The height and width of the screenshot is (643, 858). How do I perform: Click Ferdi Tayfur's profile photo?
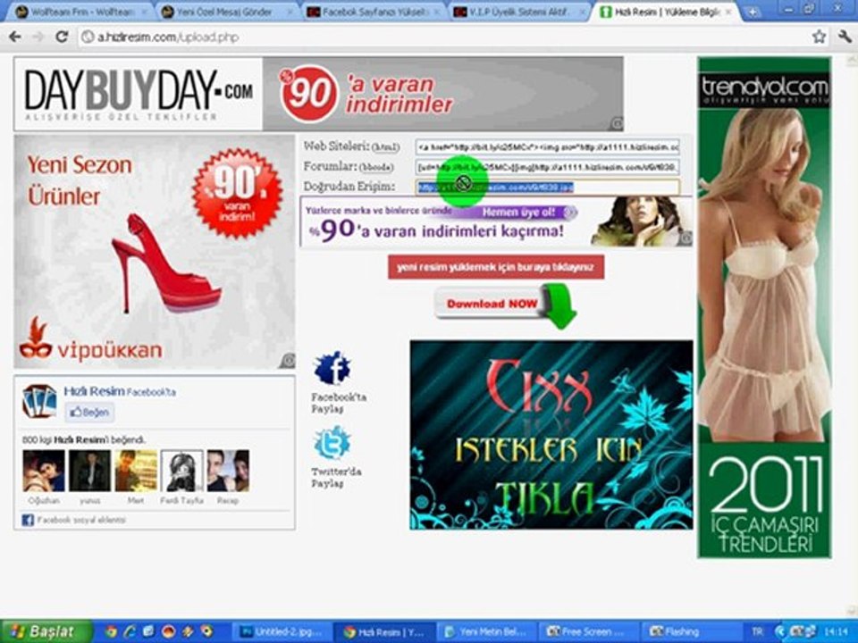pos(181,471)
